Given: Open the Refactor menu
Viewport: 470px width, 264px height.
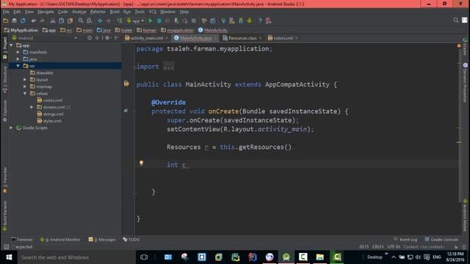Looking at the screenshot, I should tap(98, 12).
